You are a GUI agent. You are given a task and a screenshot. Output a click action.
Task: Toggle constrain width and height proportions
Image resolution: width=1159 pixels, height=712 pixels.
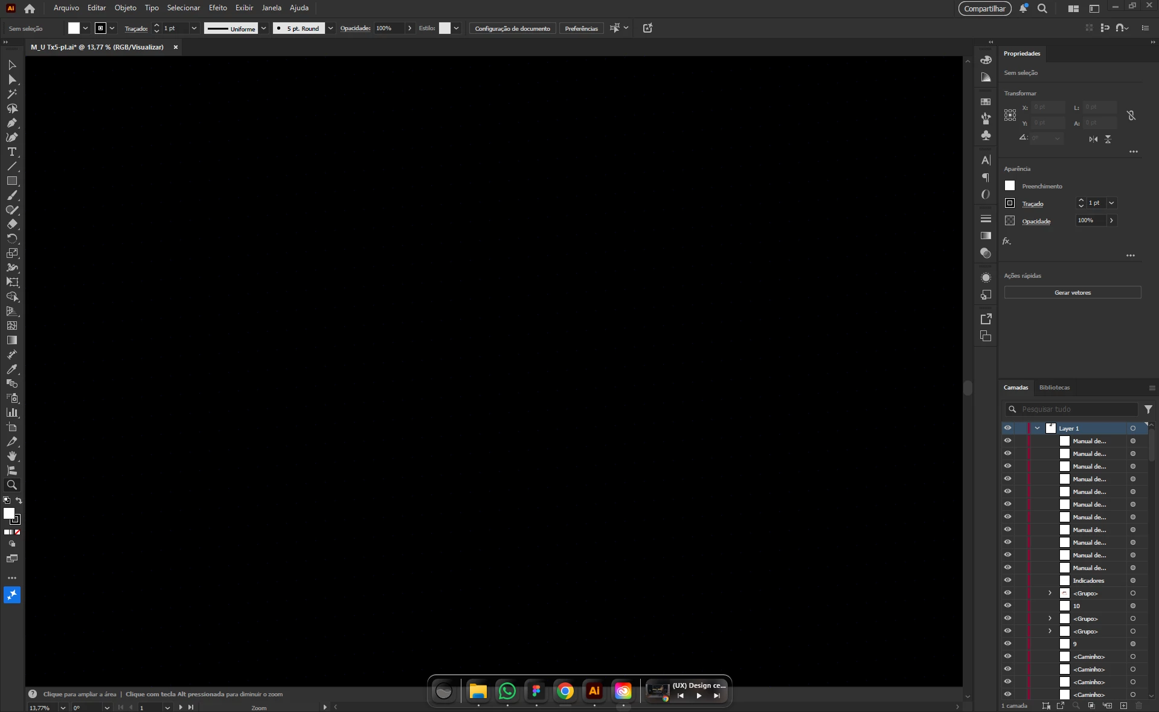pyautogui.click(x=1131, y=115)
